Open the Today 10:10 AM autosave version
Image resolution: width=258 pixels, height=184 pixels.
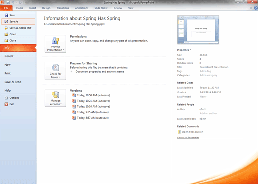point(93,106)
